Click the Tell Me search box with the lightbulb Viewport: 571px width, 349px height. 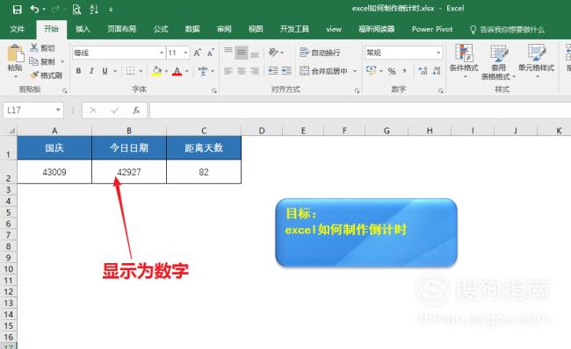tap(508, 30)
